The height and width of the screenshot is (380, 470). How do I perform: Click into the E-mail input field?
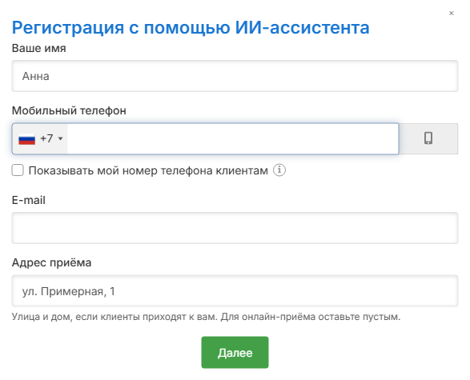[x=235, y=228]
